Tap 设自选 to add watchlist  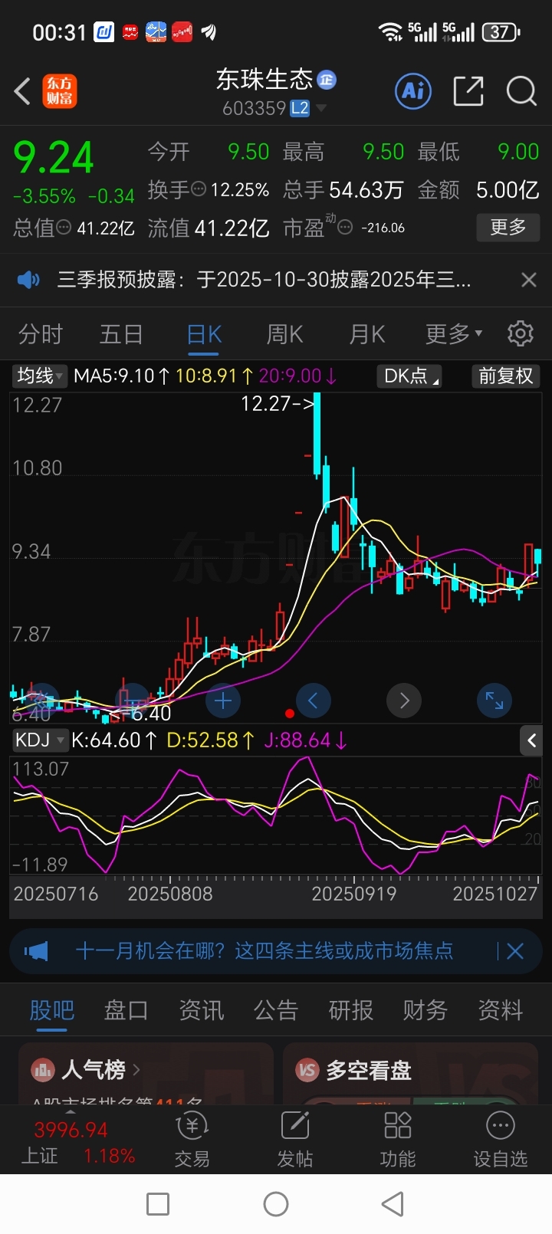[x=501, y=1140]
